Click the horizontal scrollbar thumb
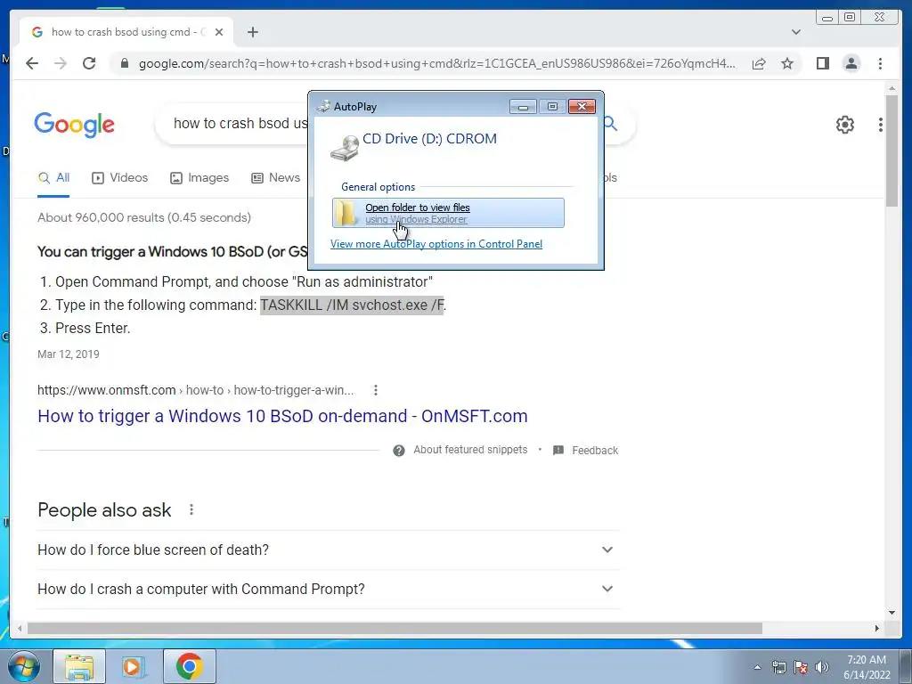 [x=395, y=628]
